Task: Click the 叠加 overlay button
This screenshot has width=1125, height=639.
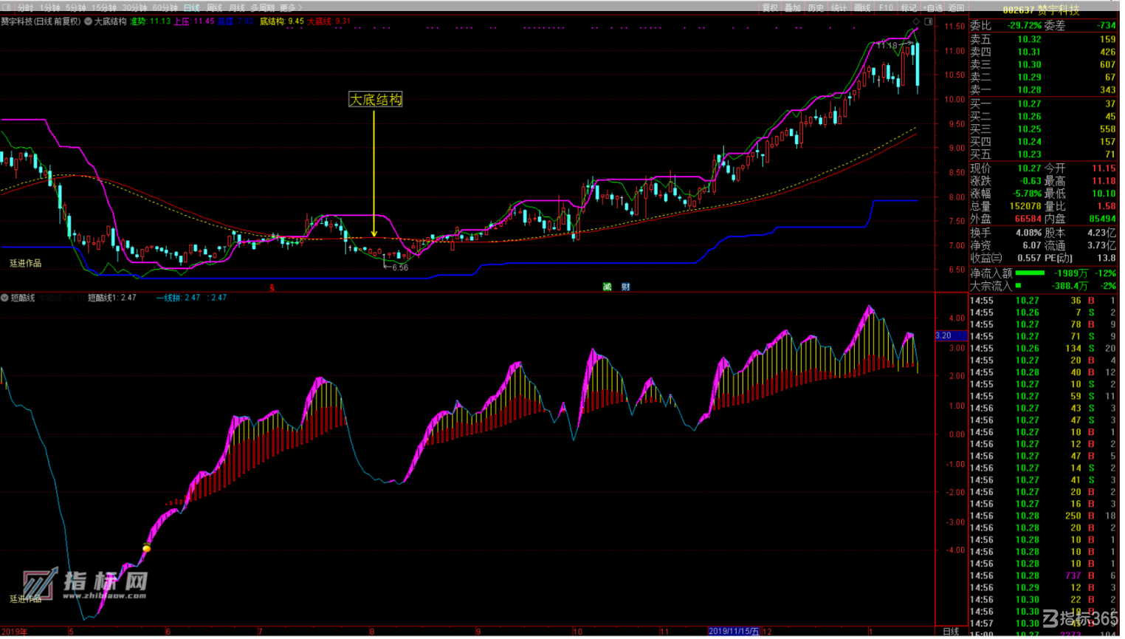Action: click(x=793, y=7)
